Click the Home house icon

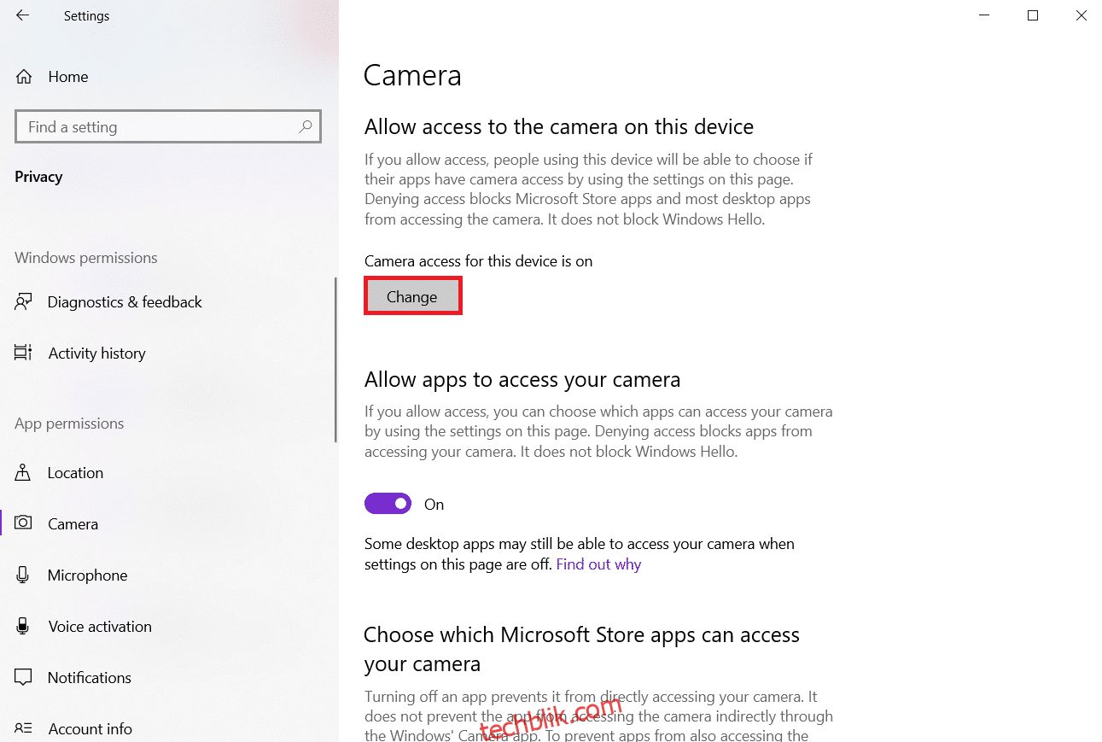(x=24, y=76)
